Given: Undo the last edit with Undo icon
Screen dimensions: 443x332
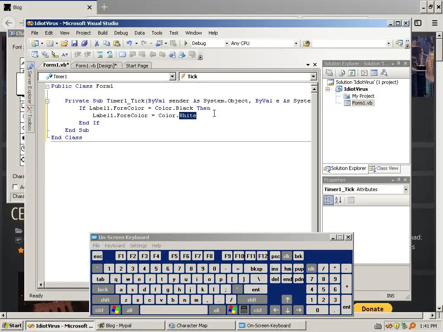Looking at the screenshot, I should [x=129, y=43].
